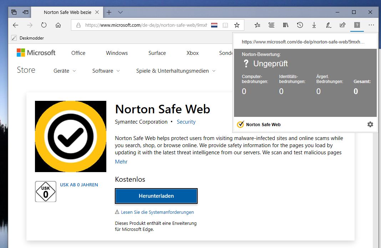Open the Office menu item

click(x=78, y=53)
